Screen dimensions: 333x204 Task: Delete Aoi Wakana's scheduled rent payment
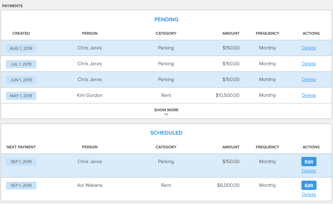tap(309, 194)
